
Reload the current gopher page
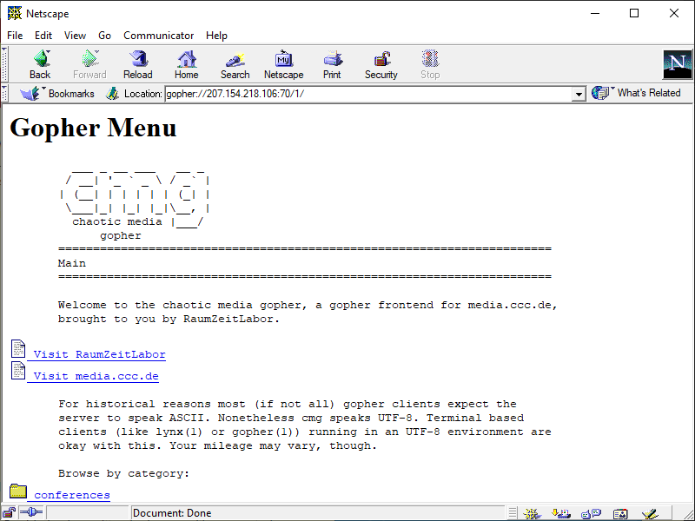(x=138, y=64)
